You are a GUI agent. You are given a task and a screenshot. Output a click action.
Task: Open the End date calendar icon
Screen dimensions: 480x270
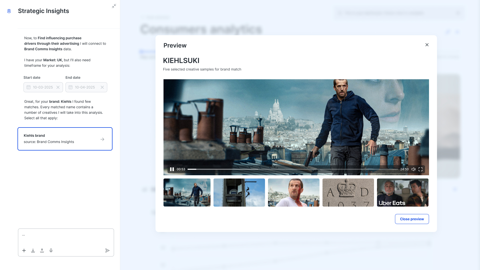[70, 87]
